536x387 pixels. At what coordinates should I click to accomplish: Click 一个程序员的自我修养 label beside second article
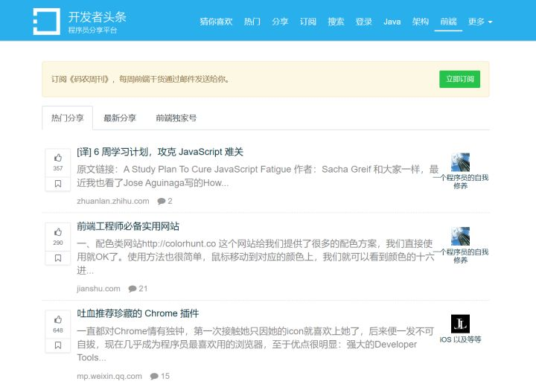click(460, 256)
